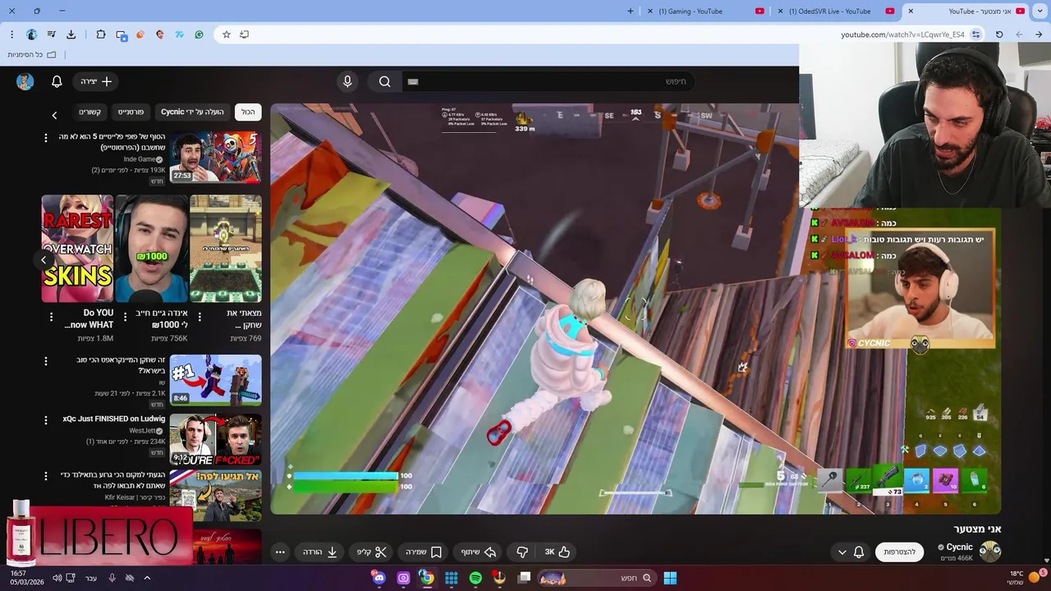The height and width of the screenshot is (591, 1051).
Task: Show previous shorts with carousel arrow
Action: tap(44, 259)
